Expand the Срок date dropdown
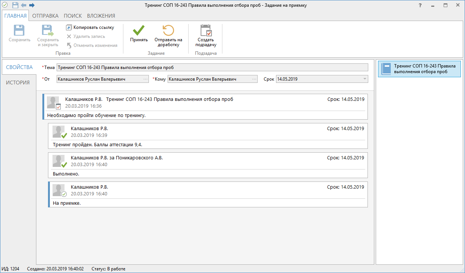Image resolution: width=465 pixels, height=273 pixels. click(364, 79)
